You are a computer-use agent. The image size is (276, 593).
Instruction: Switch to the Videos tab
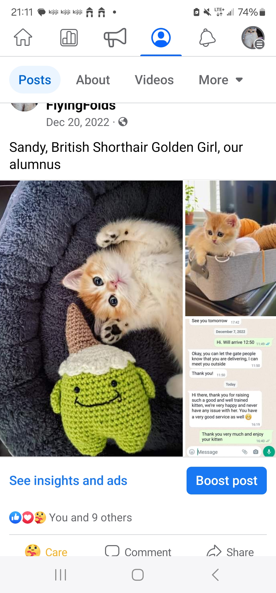pyautogui.click(x=154, y=80)
